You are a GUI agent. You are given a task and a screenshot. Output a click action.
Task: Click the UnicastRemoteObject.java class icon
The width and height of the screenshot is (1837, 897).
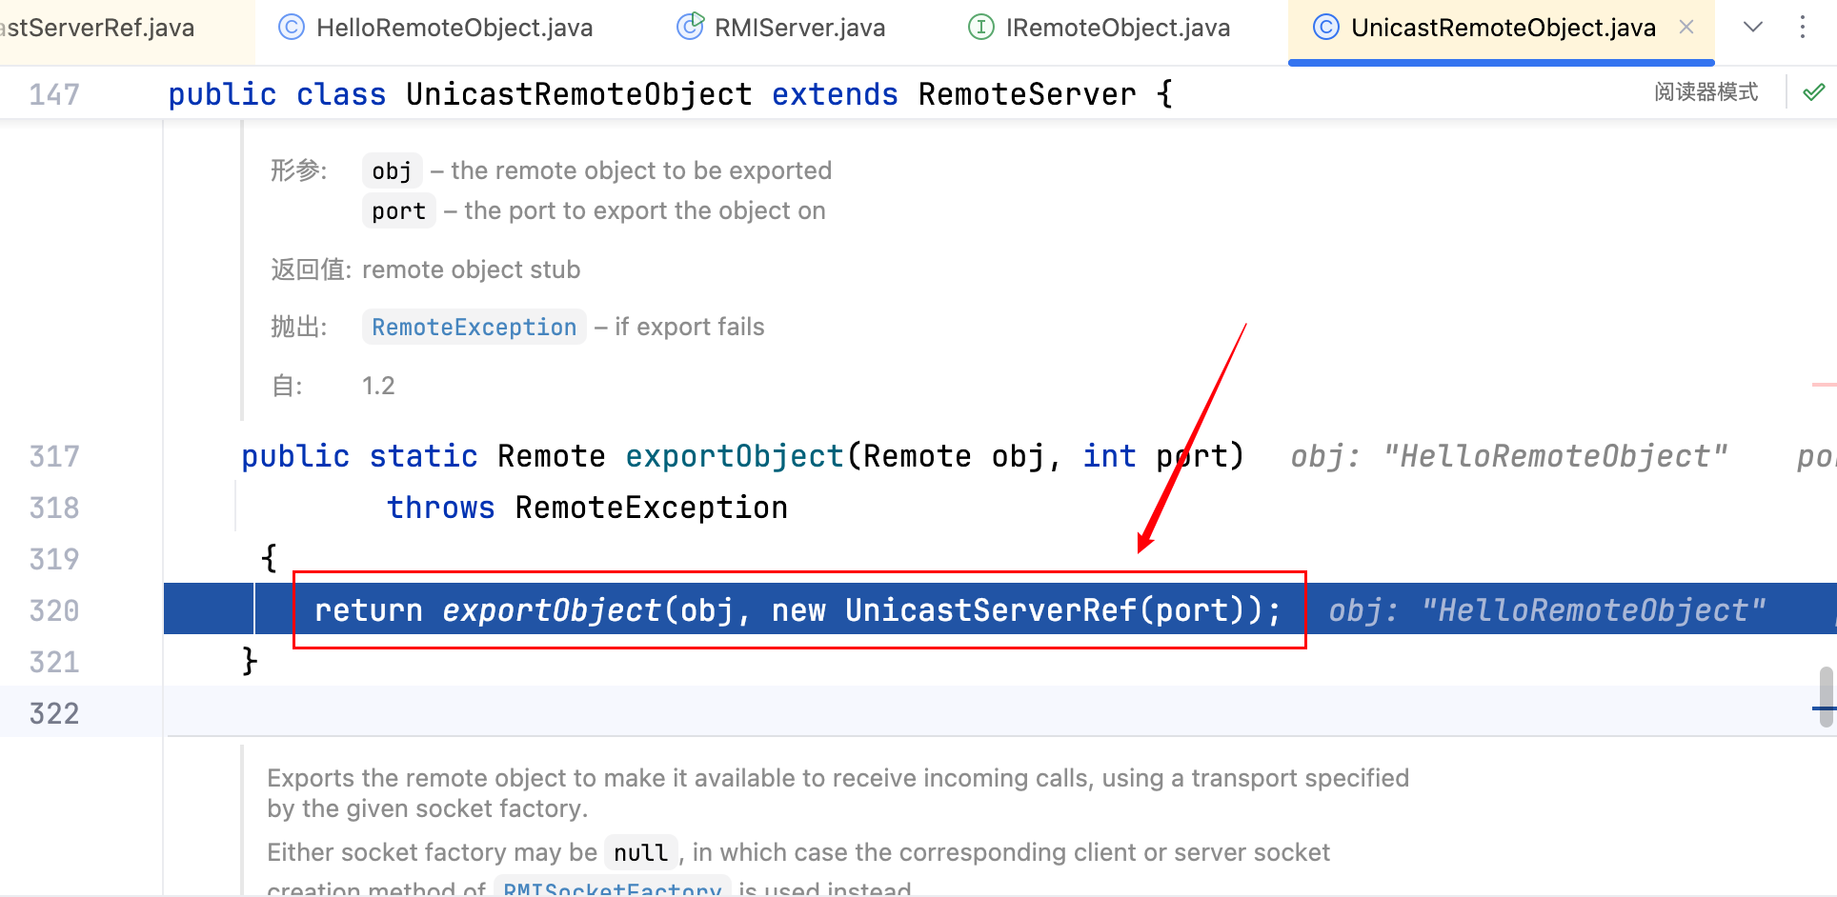point(1325,28)
